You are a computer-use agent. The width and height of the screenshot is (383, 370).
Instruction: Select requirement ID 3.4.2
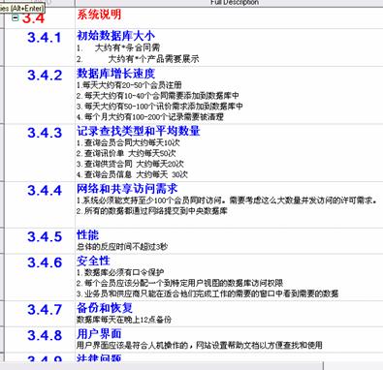point(45,76)
